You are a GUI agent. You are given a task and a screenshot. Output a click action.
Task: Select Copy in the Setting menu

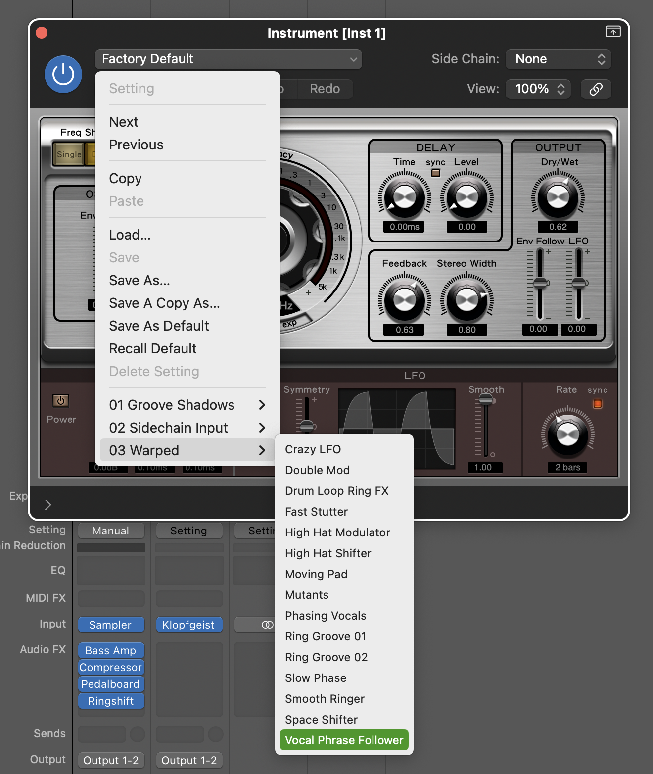187,178
